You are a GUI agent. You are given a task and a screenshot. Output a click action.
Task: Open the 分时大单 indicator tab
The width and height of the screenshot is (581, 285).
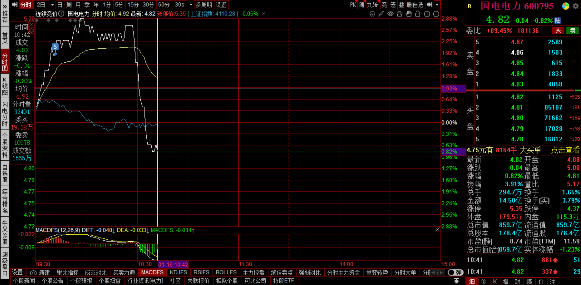click(405, 273)
